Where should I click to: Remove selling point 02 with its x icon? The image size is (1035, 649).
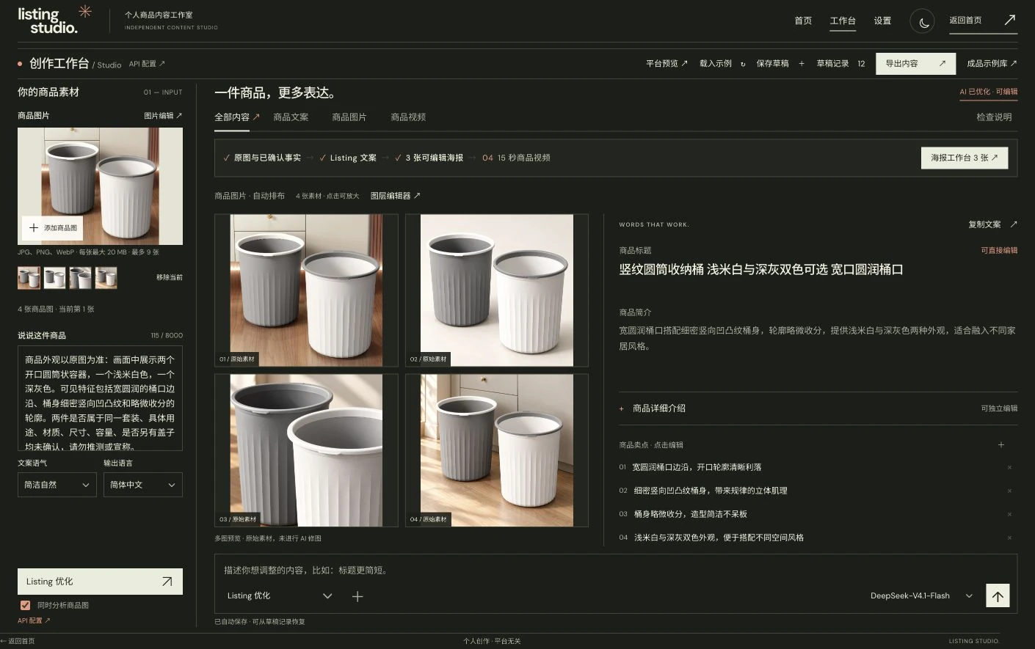(x=1009, y=491)
